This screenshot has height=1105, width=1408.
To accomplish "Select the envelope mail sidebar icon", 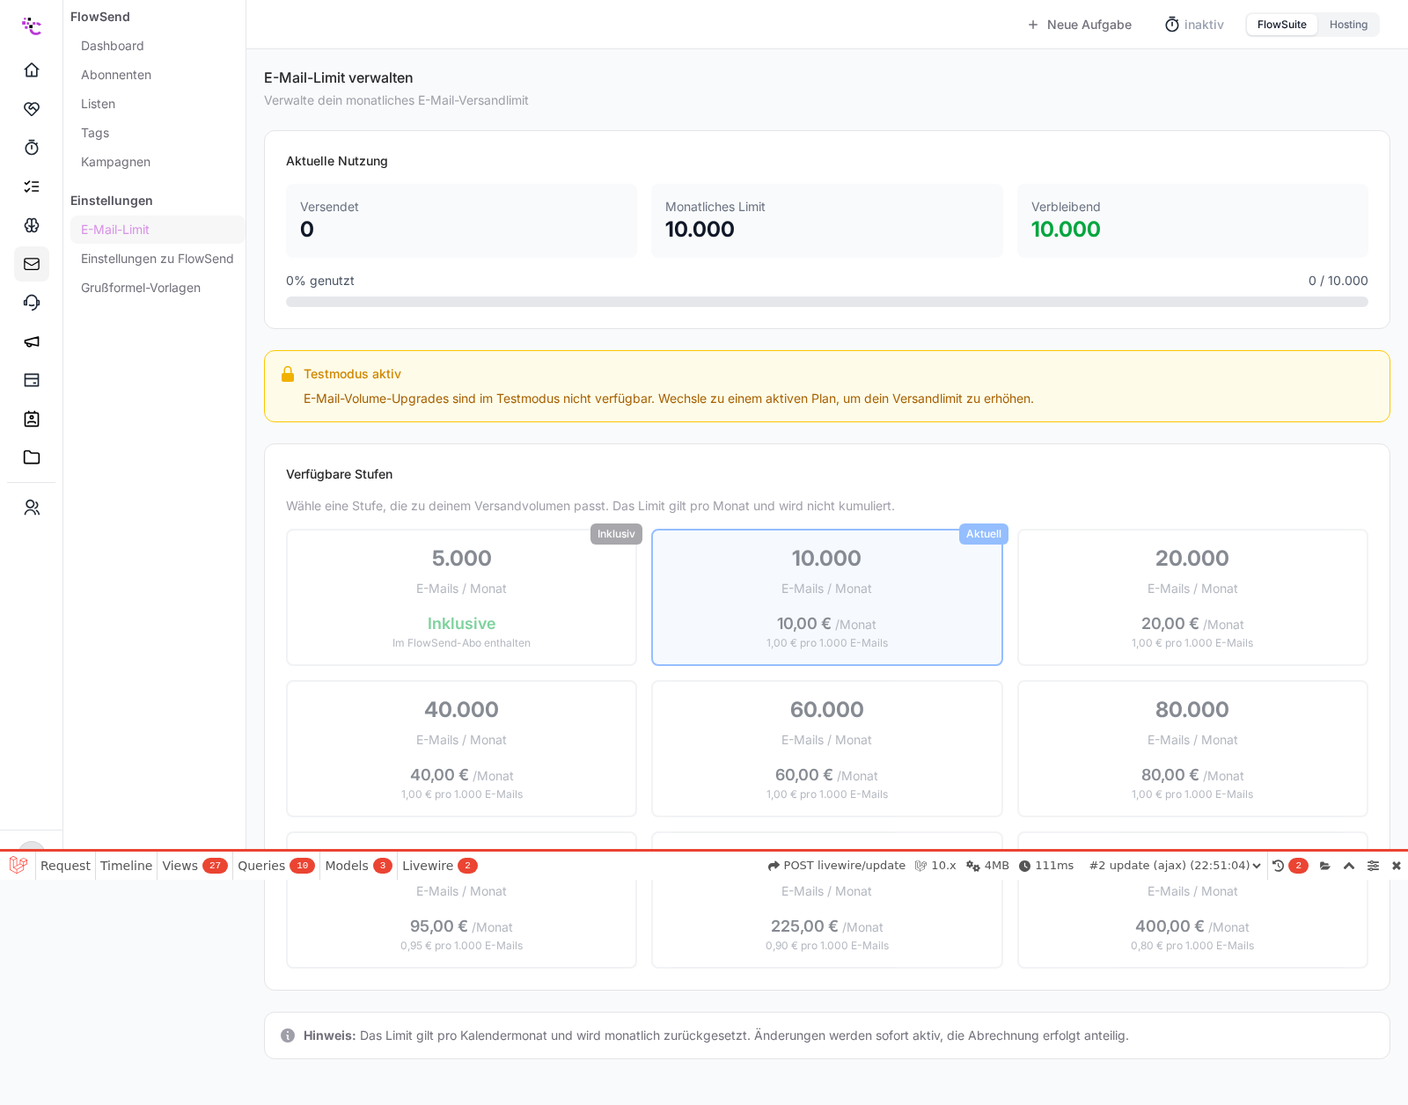I will point(32,264).
